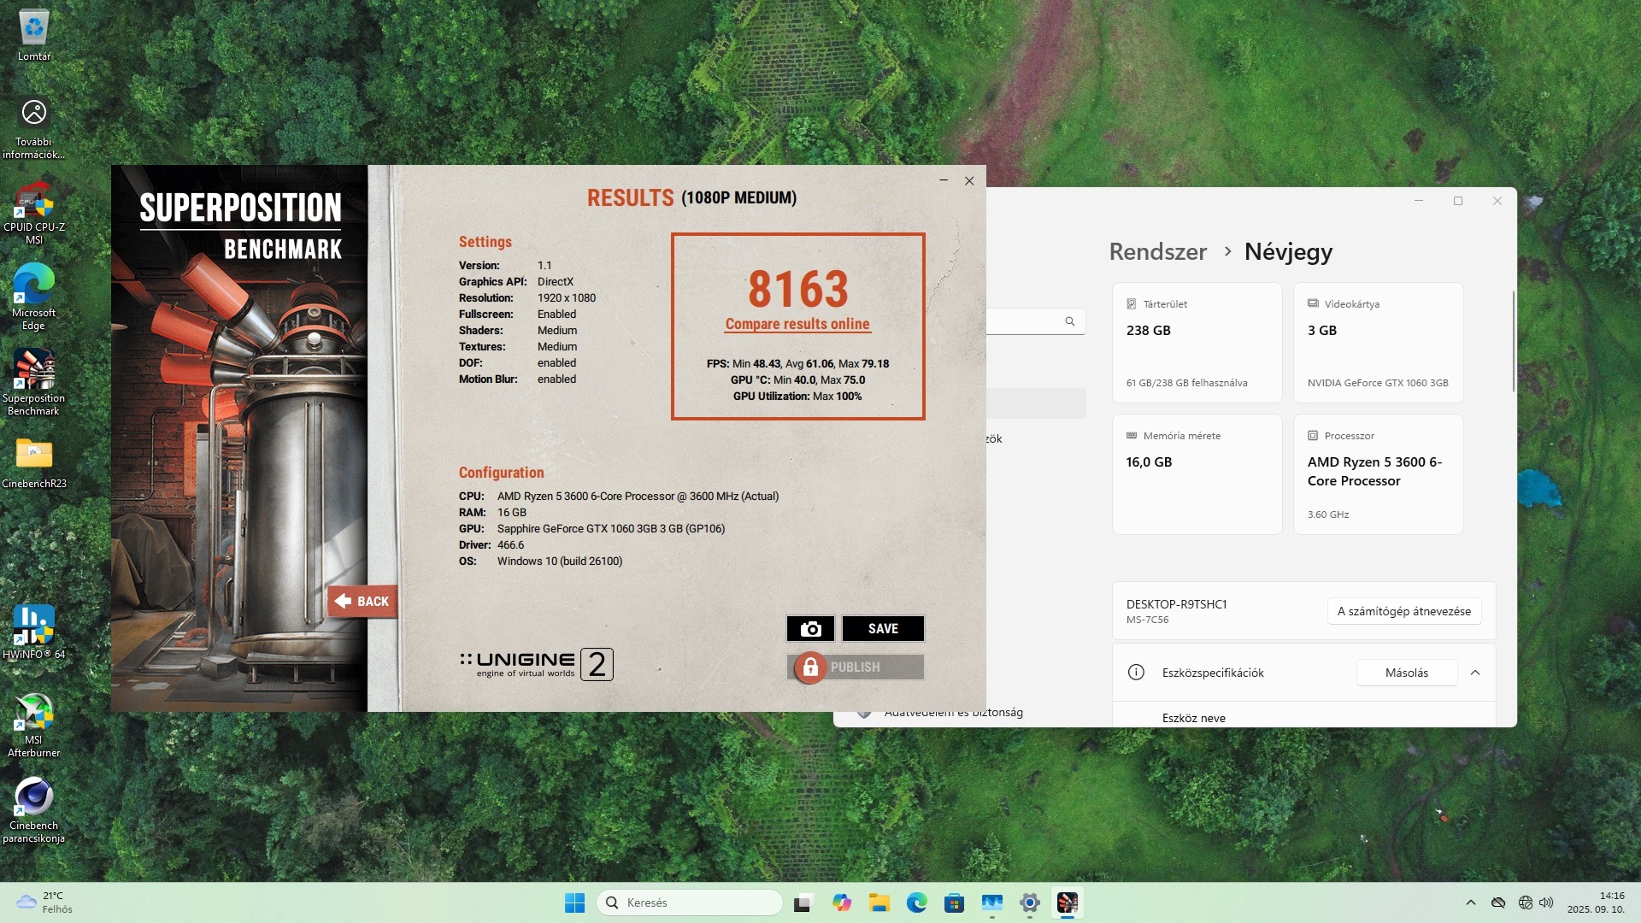Click A számítógép átnevezése button
This screenshot has height=923, width=1641.
coord(1403,611)
